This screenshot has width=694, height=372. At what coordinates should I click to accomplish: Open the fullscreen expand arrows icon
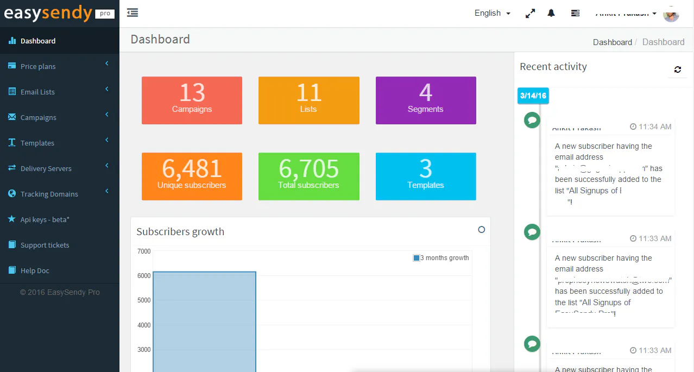tap(530, 14)
